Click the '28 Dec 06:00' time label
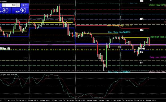 pos(45,100)
